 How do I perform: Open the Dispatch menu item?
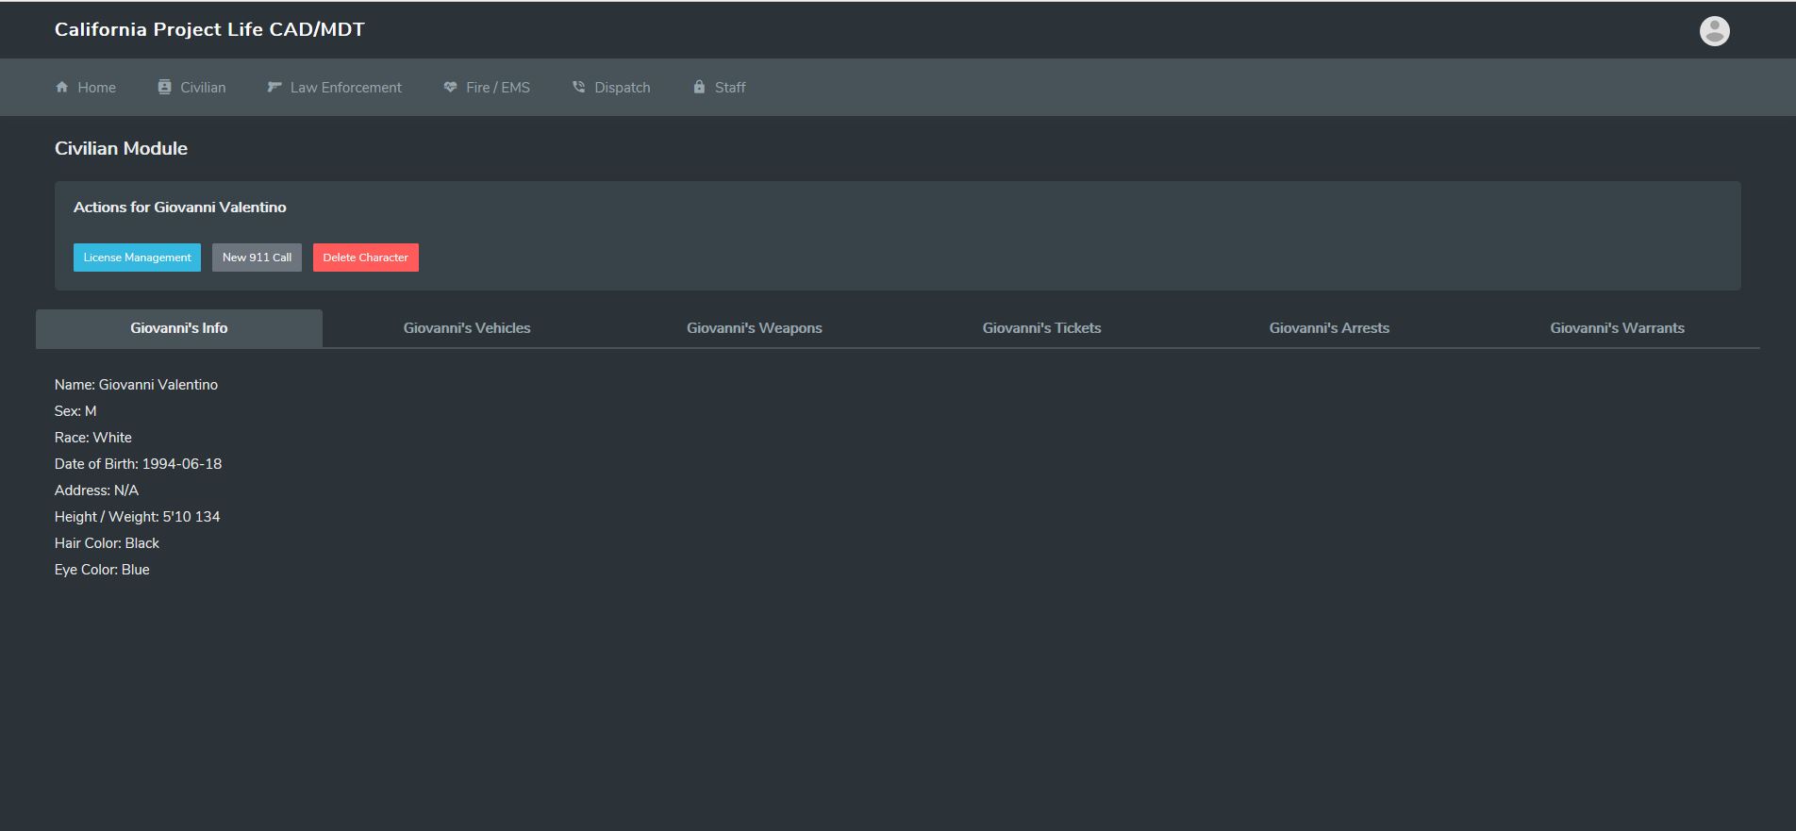611,87
